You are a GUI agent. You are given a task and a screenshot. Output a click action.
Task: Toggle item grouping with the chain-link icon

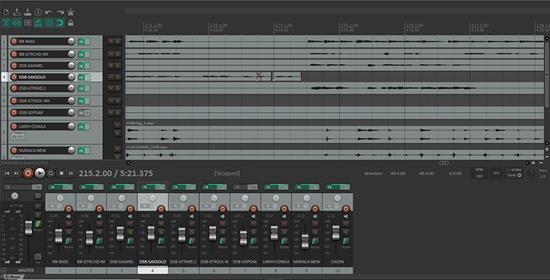pyautogui.click(x=17, y=23)
